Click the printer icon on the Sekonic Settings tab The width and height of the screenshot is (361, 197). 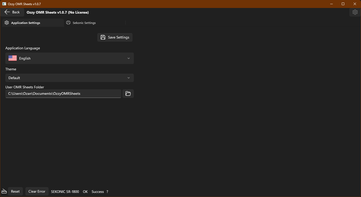[68, 23]
